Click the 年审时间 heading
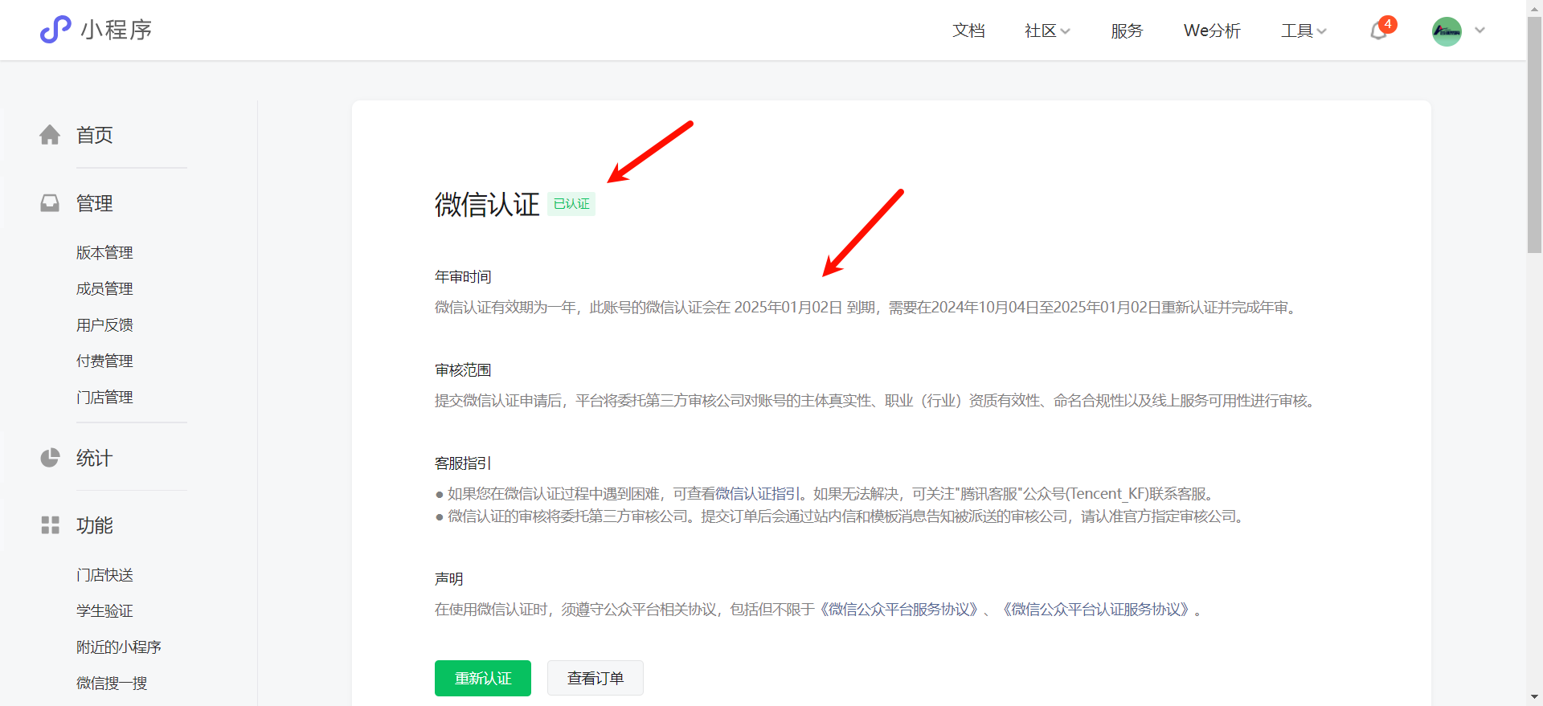 (x=463, y=277)
